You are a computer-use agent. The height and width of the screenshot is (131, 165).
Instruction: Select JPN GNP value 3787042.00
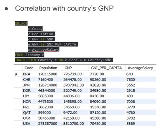(x=73, y=85)
